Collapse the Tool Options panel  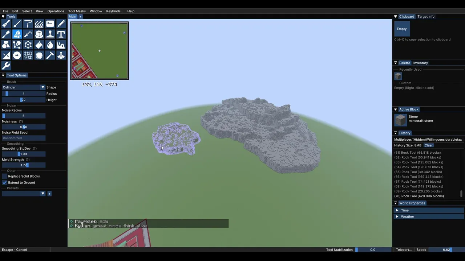point(3,75)
